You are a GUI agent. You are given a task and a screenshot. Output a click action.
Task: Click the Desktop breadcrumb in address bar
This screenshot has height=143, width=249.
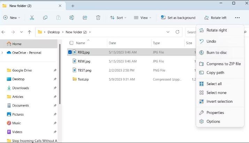[54, 32]
